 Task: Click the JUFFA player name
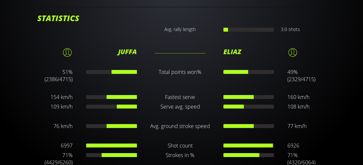click(x=127, y=52)
